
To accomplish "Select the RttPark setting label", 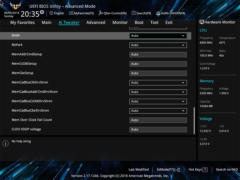I will pos(17,45).
